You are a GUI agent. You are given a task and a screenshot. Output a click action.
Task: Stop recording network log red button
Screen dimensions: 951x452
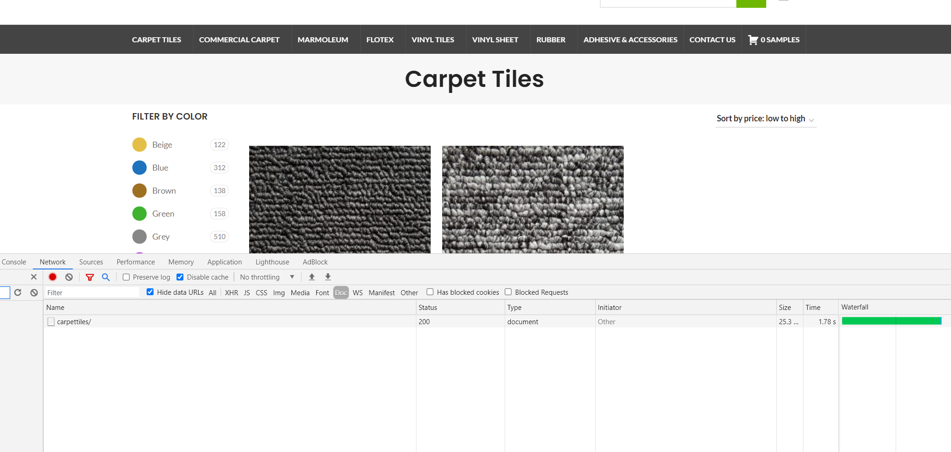(x=52, y=277)
